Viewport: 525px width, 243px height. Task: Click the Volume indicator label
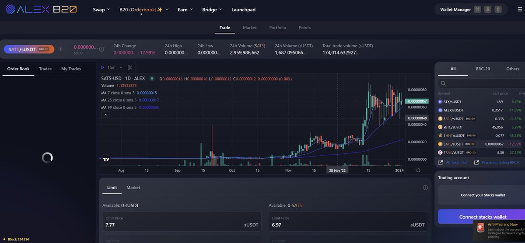point(108,86)
